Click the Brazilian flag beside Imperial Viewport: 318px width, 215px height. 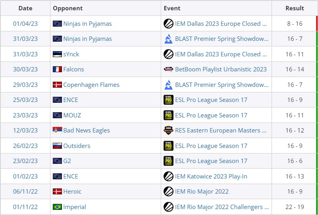pos(57,207)
